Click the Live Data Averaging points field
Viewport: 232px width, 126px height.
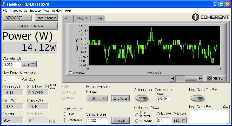11,79
